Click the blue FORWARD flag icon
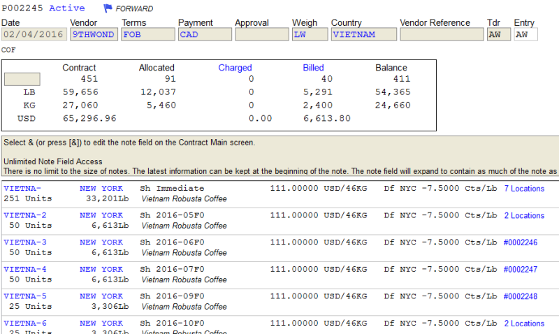559x334 pixels. pyautogui.click(x=108, y=8)
